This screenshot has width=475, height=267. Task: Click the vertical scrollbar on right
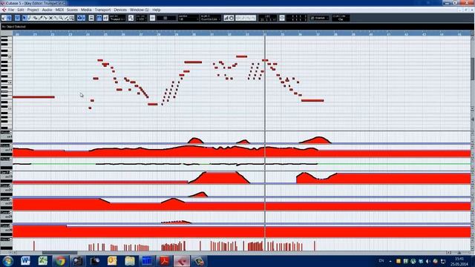pyautogui.click(x=472, y=70)
